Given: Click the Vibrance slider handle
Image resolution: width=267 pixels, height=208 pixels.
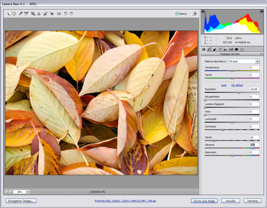Looking at the screenshot, I should (253, 148).
